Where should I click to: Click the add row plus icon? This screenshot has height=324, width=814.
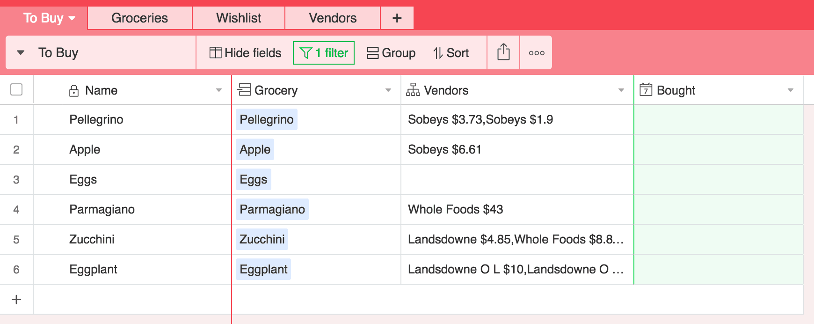click(x=16, y=300)
